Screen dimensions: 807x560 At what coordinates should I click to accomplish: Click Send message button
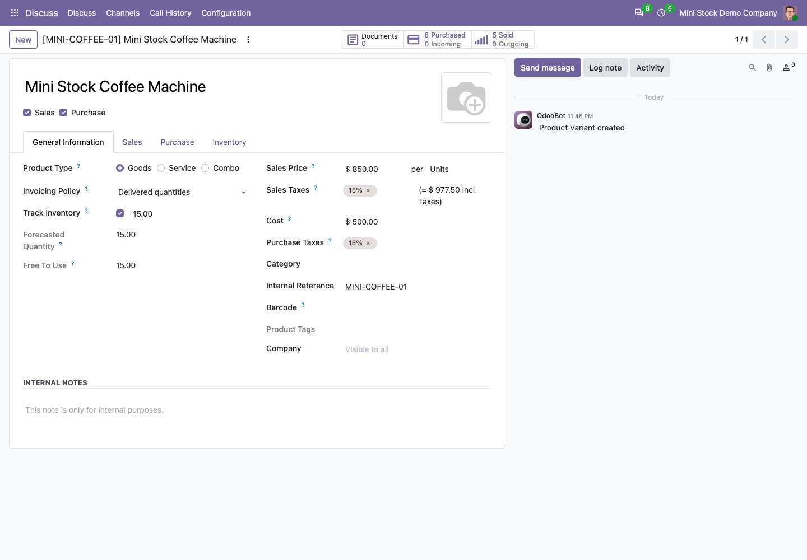click(x=548, y=68)
